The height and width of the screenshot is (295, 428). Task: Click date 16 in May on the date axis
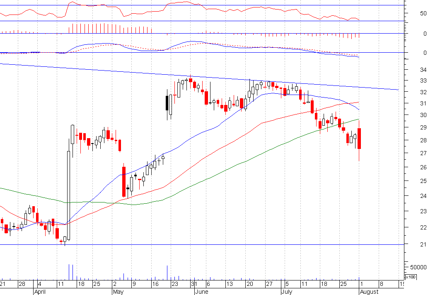[x=155, y=284]
